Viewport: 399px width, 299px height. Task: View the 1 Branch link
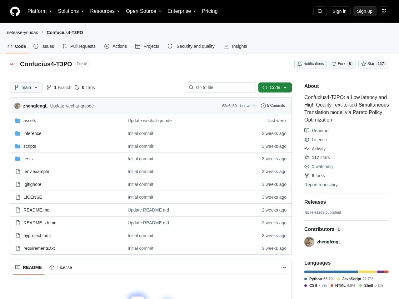pos(59,88)
